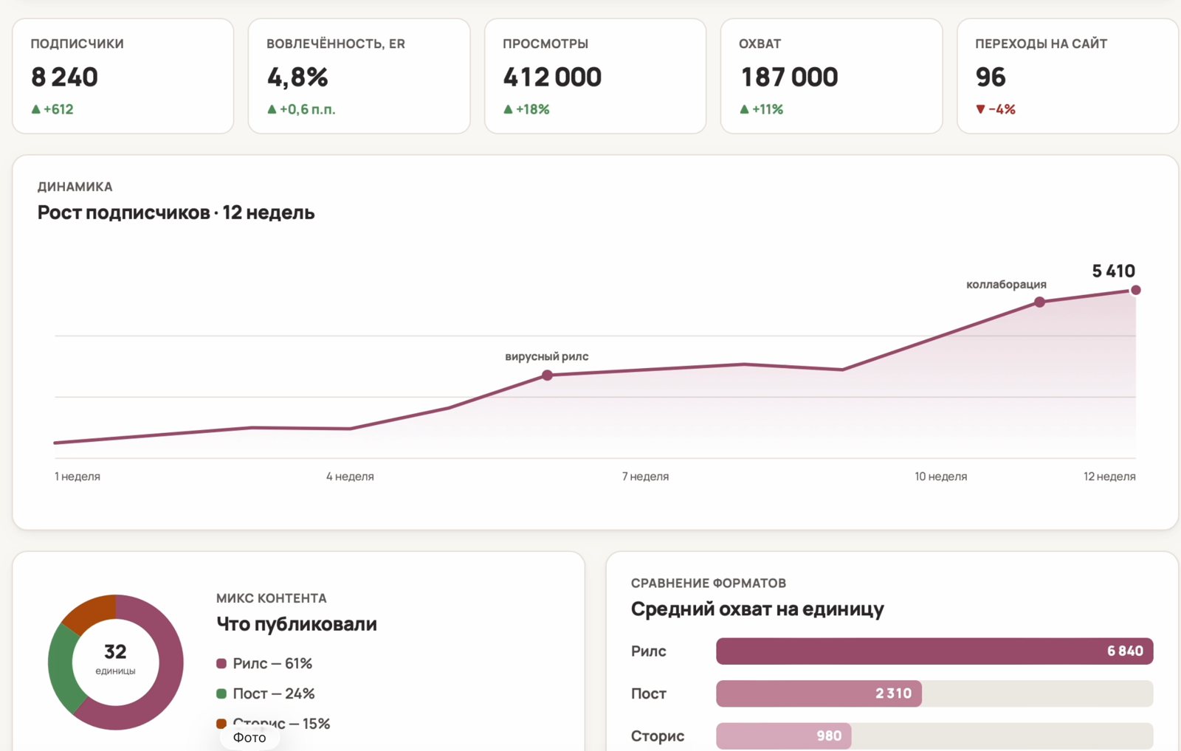Click the Рилс — 61% legend swatch
The height and width of the screenshot is (751, 1181).
[x=221, y=663]
